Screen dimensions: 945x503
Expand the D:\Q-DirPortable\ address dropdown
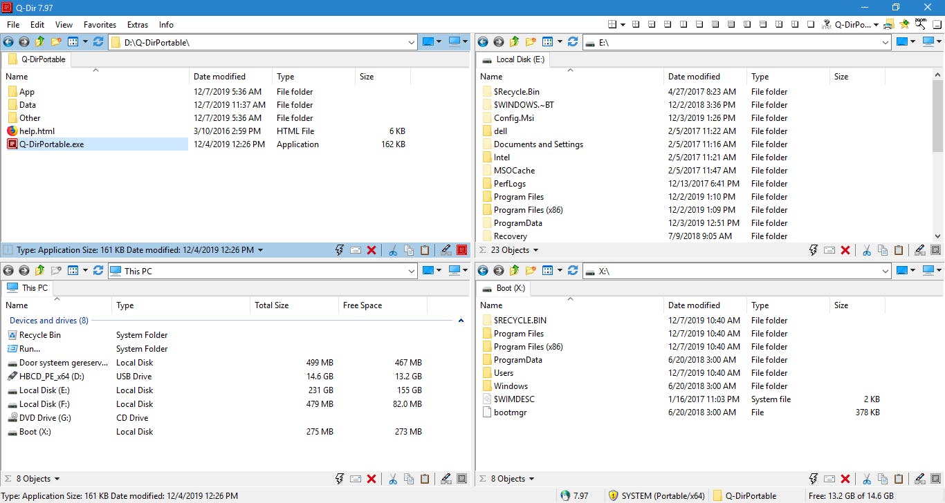click(412, 42)
